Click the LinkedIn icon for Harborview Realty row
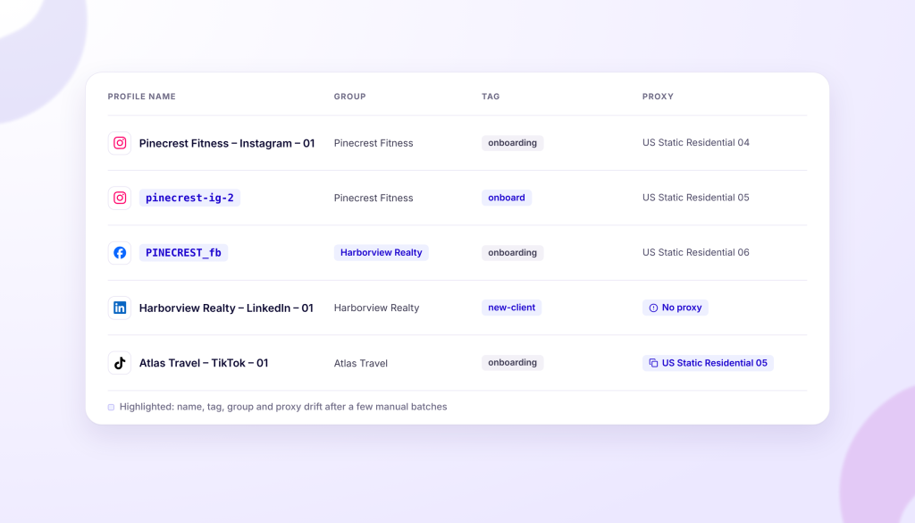Image resolution: width=915 pixels, height=523 pixels. [120, 308]
